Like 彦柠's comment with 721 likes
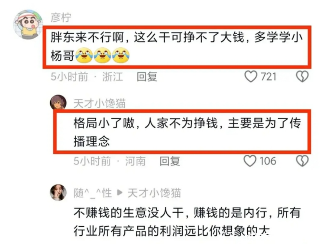 click(251, 76)
